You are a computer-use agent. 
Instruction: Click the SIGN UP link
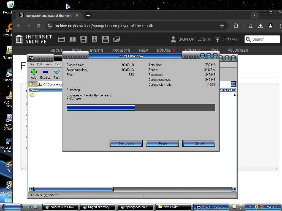[186, 39]
